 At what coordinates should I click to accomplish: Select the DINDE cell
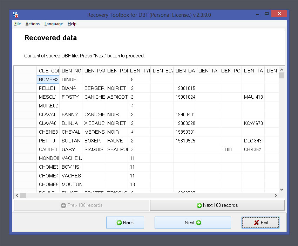(x=71, y=79)
